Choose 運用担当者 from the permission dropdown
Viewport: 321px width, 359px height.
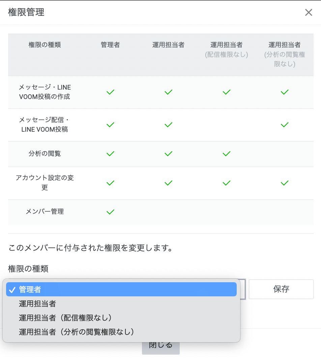pyautogui.click(x=37, y=303)
